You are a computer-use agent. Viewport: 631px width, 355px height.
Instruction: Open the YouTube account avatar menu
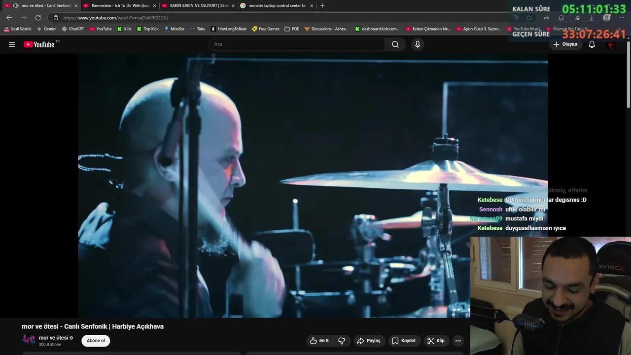coord(612,44)
